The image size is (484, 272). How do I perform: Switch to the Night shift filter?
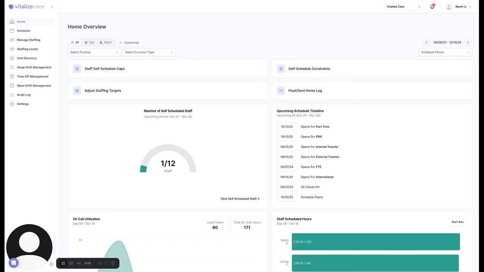pyautogui.click(x=105, y=43)
